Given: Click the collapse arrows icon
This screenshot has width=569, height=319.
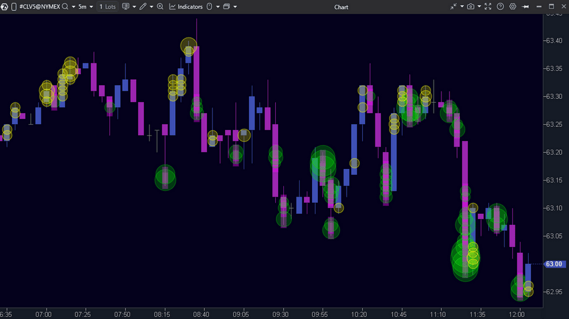Looking at the screenshot, I should [x=453, y=7].
